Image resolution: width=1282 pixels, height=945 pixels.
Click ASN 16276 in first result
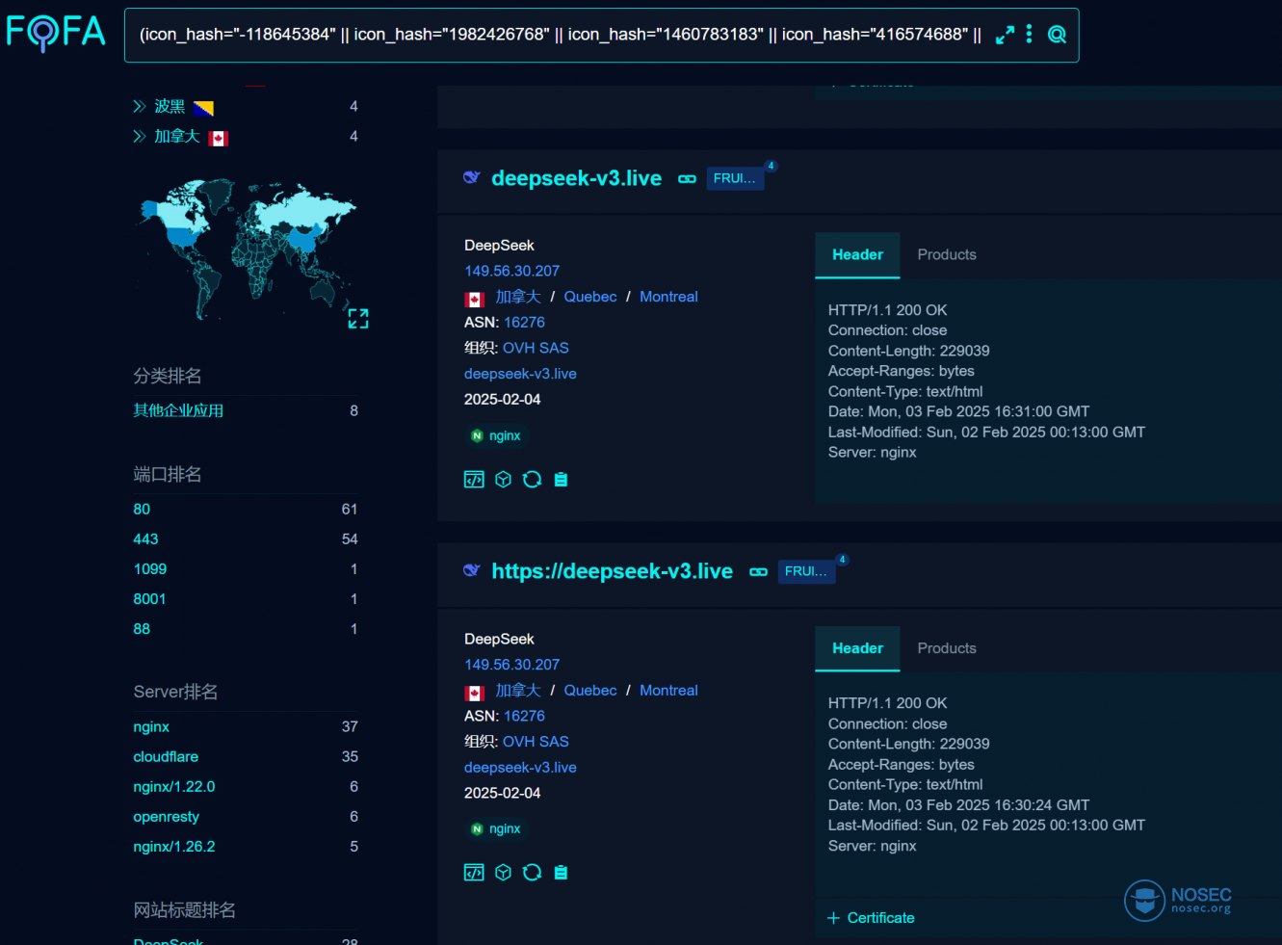(x=524, y=322)
